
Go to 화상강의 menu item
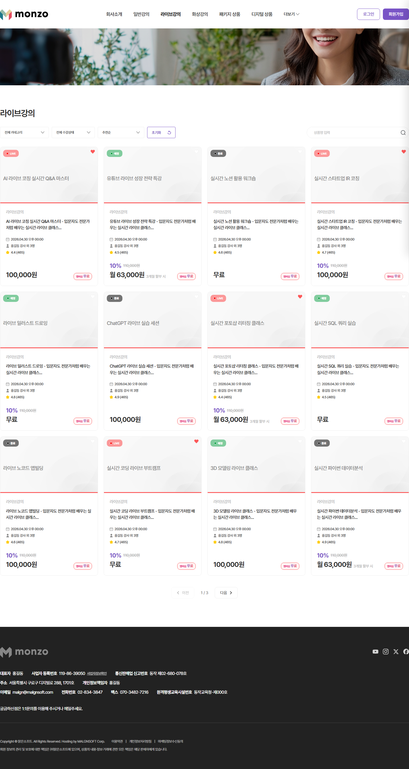(200, 14)
